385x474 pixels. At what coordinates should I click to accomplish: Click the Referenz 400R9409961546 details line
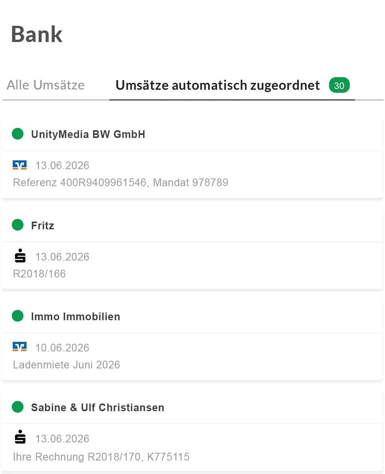point(121,182)
